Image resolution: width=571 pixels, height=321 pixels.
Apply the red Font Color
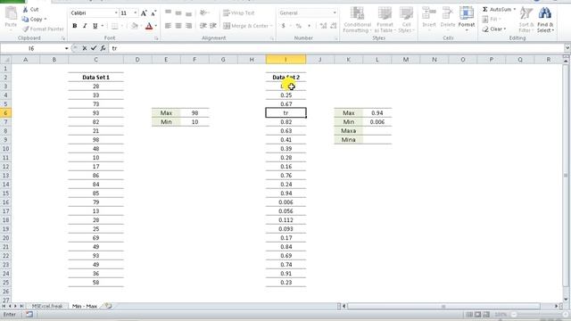[149, 26]
